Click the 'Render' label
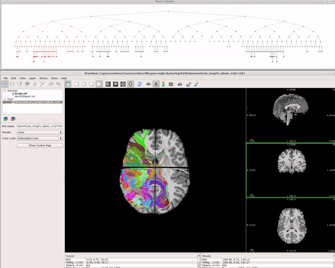This screenshot has width=335, height=268. (x=6, y=132)
